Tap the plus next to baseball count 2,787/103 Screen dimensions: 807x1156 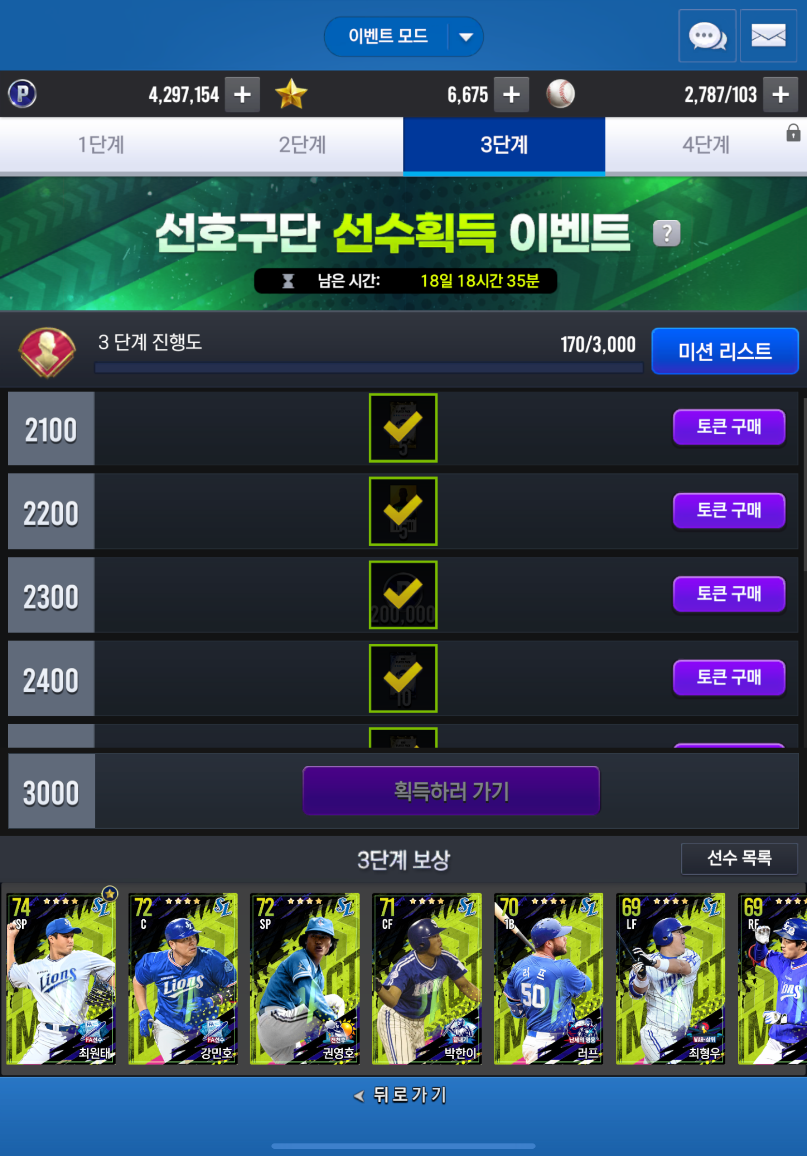[780, 94]
